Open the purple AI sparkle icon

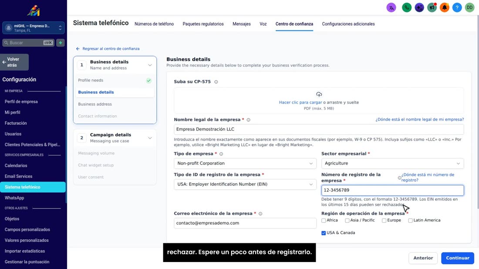tap(419, 8)
